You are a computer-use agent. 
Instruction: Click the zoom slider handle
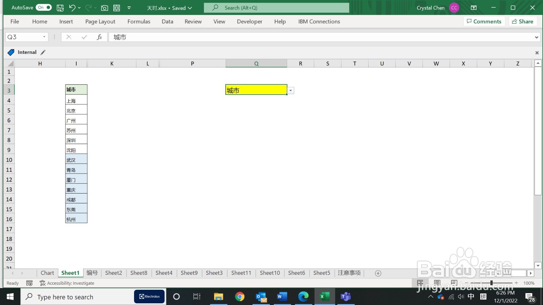pos(491,283)
